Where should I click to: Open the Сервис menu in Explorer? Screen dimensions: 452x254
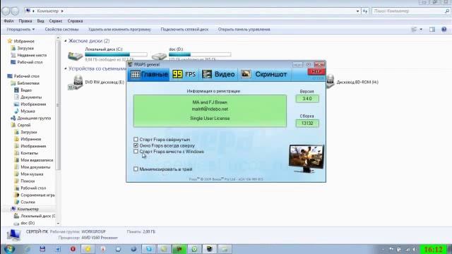click(x=56, y=21)
